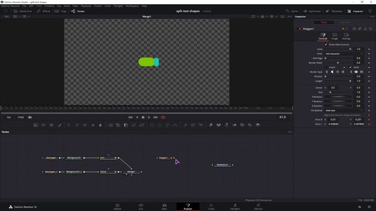This screenshot has width=376, height=211.
Task: Select the Rectangle1 node
Action: pyautogui.click(x=51, y=158)
